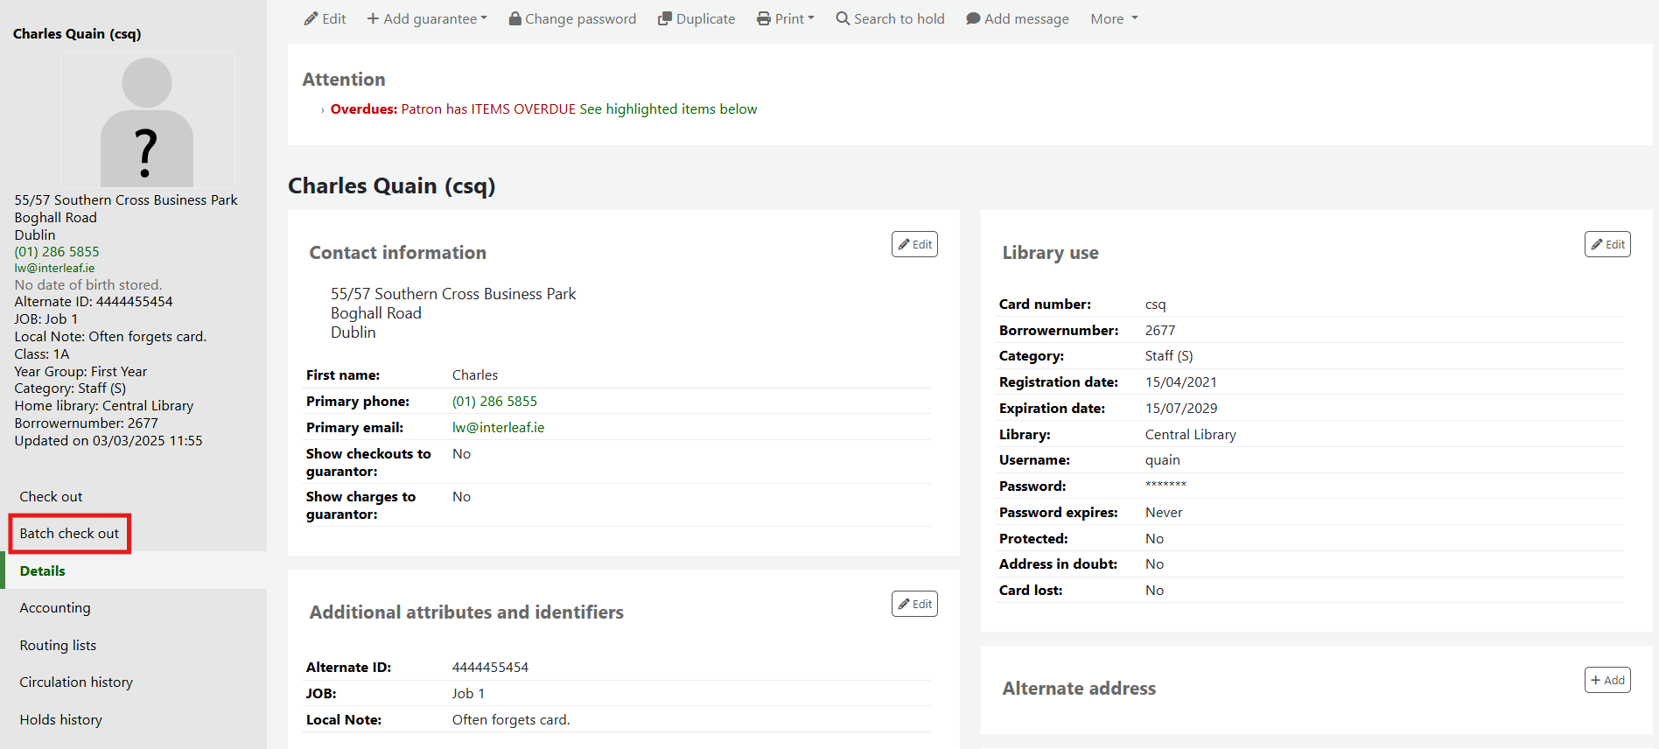Viewport: 1659px width, 749px height.
Task: Edit Additional attributes and identifiers section
Action: (914, 604)
